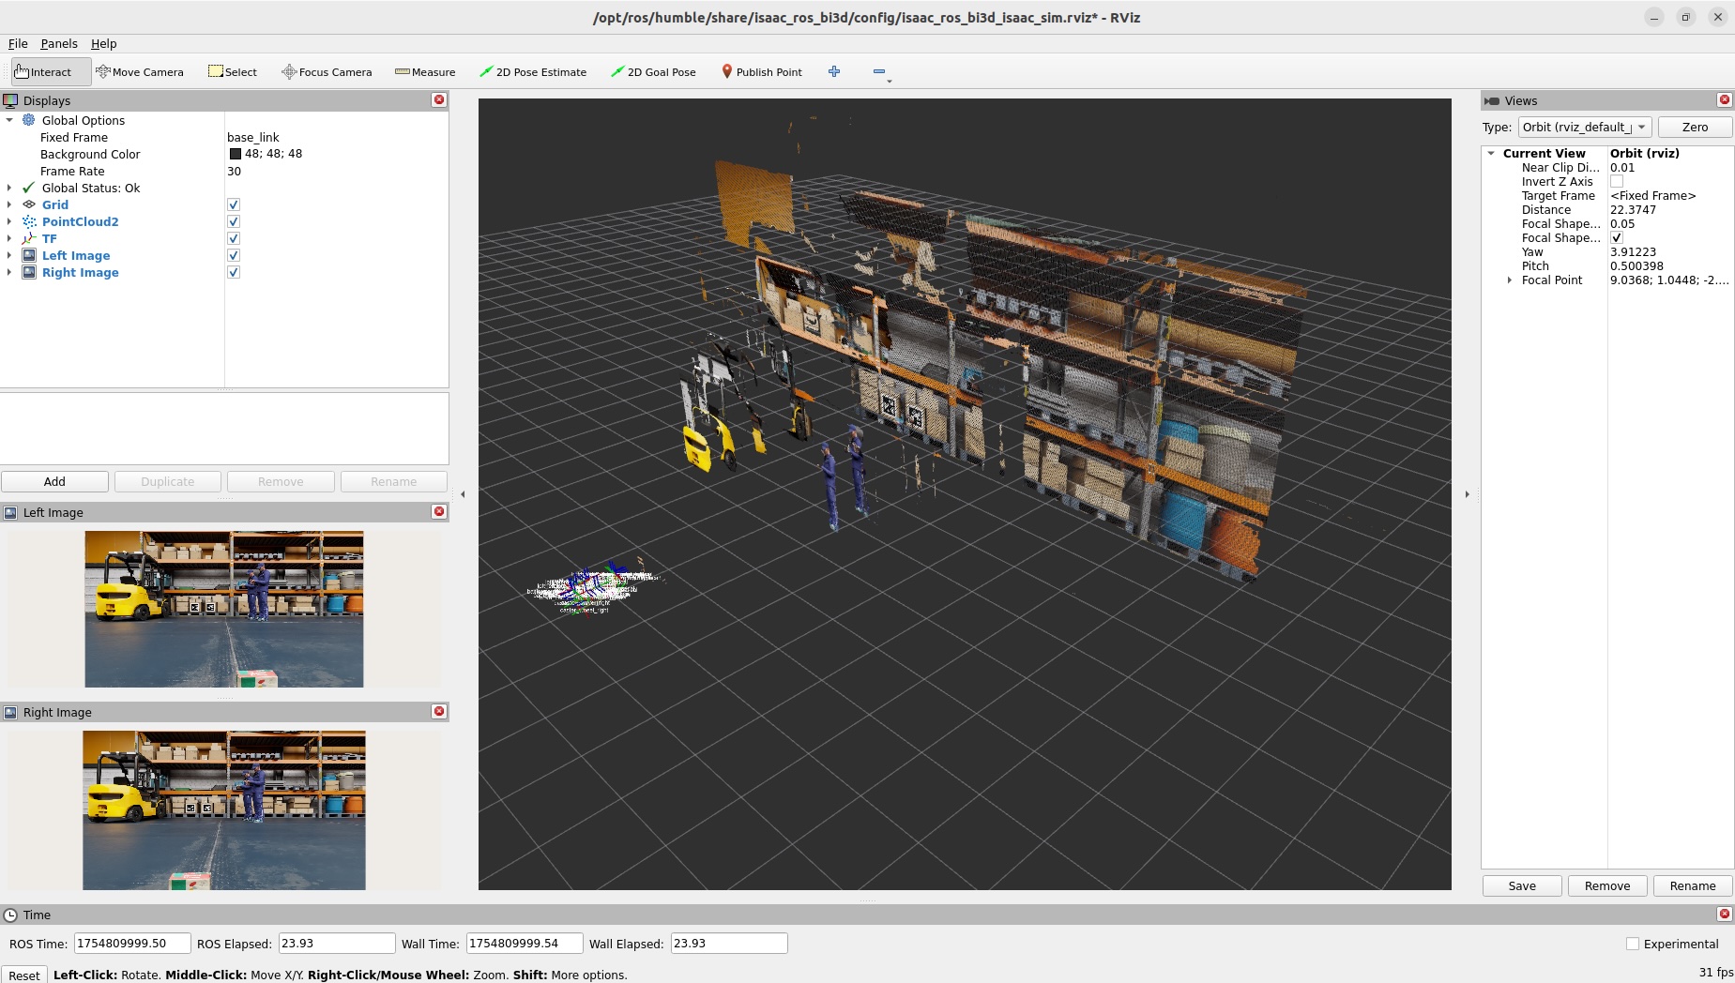Click the Wall Elapsed field

[729, 944]
